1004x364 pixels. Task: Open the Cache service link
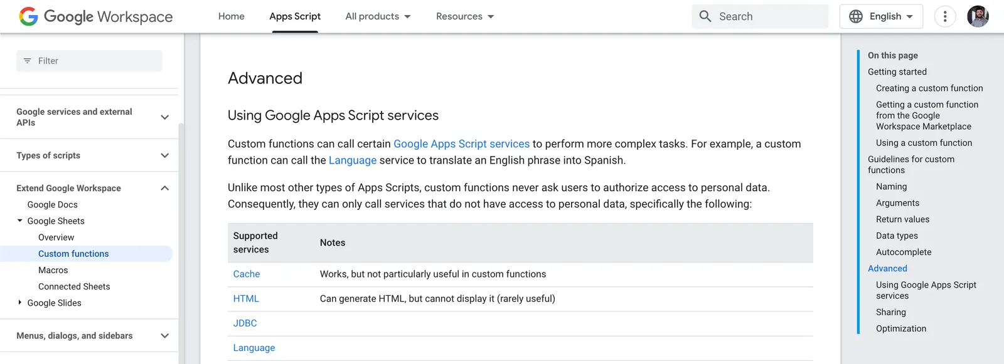point(247,274)
